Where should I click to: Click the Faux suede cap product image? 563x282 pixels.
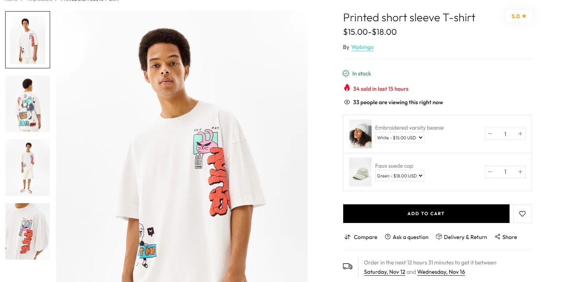pos(360,172)
